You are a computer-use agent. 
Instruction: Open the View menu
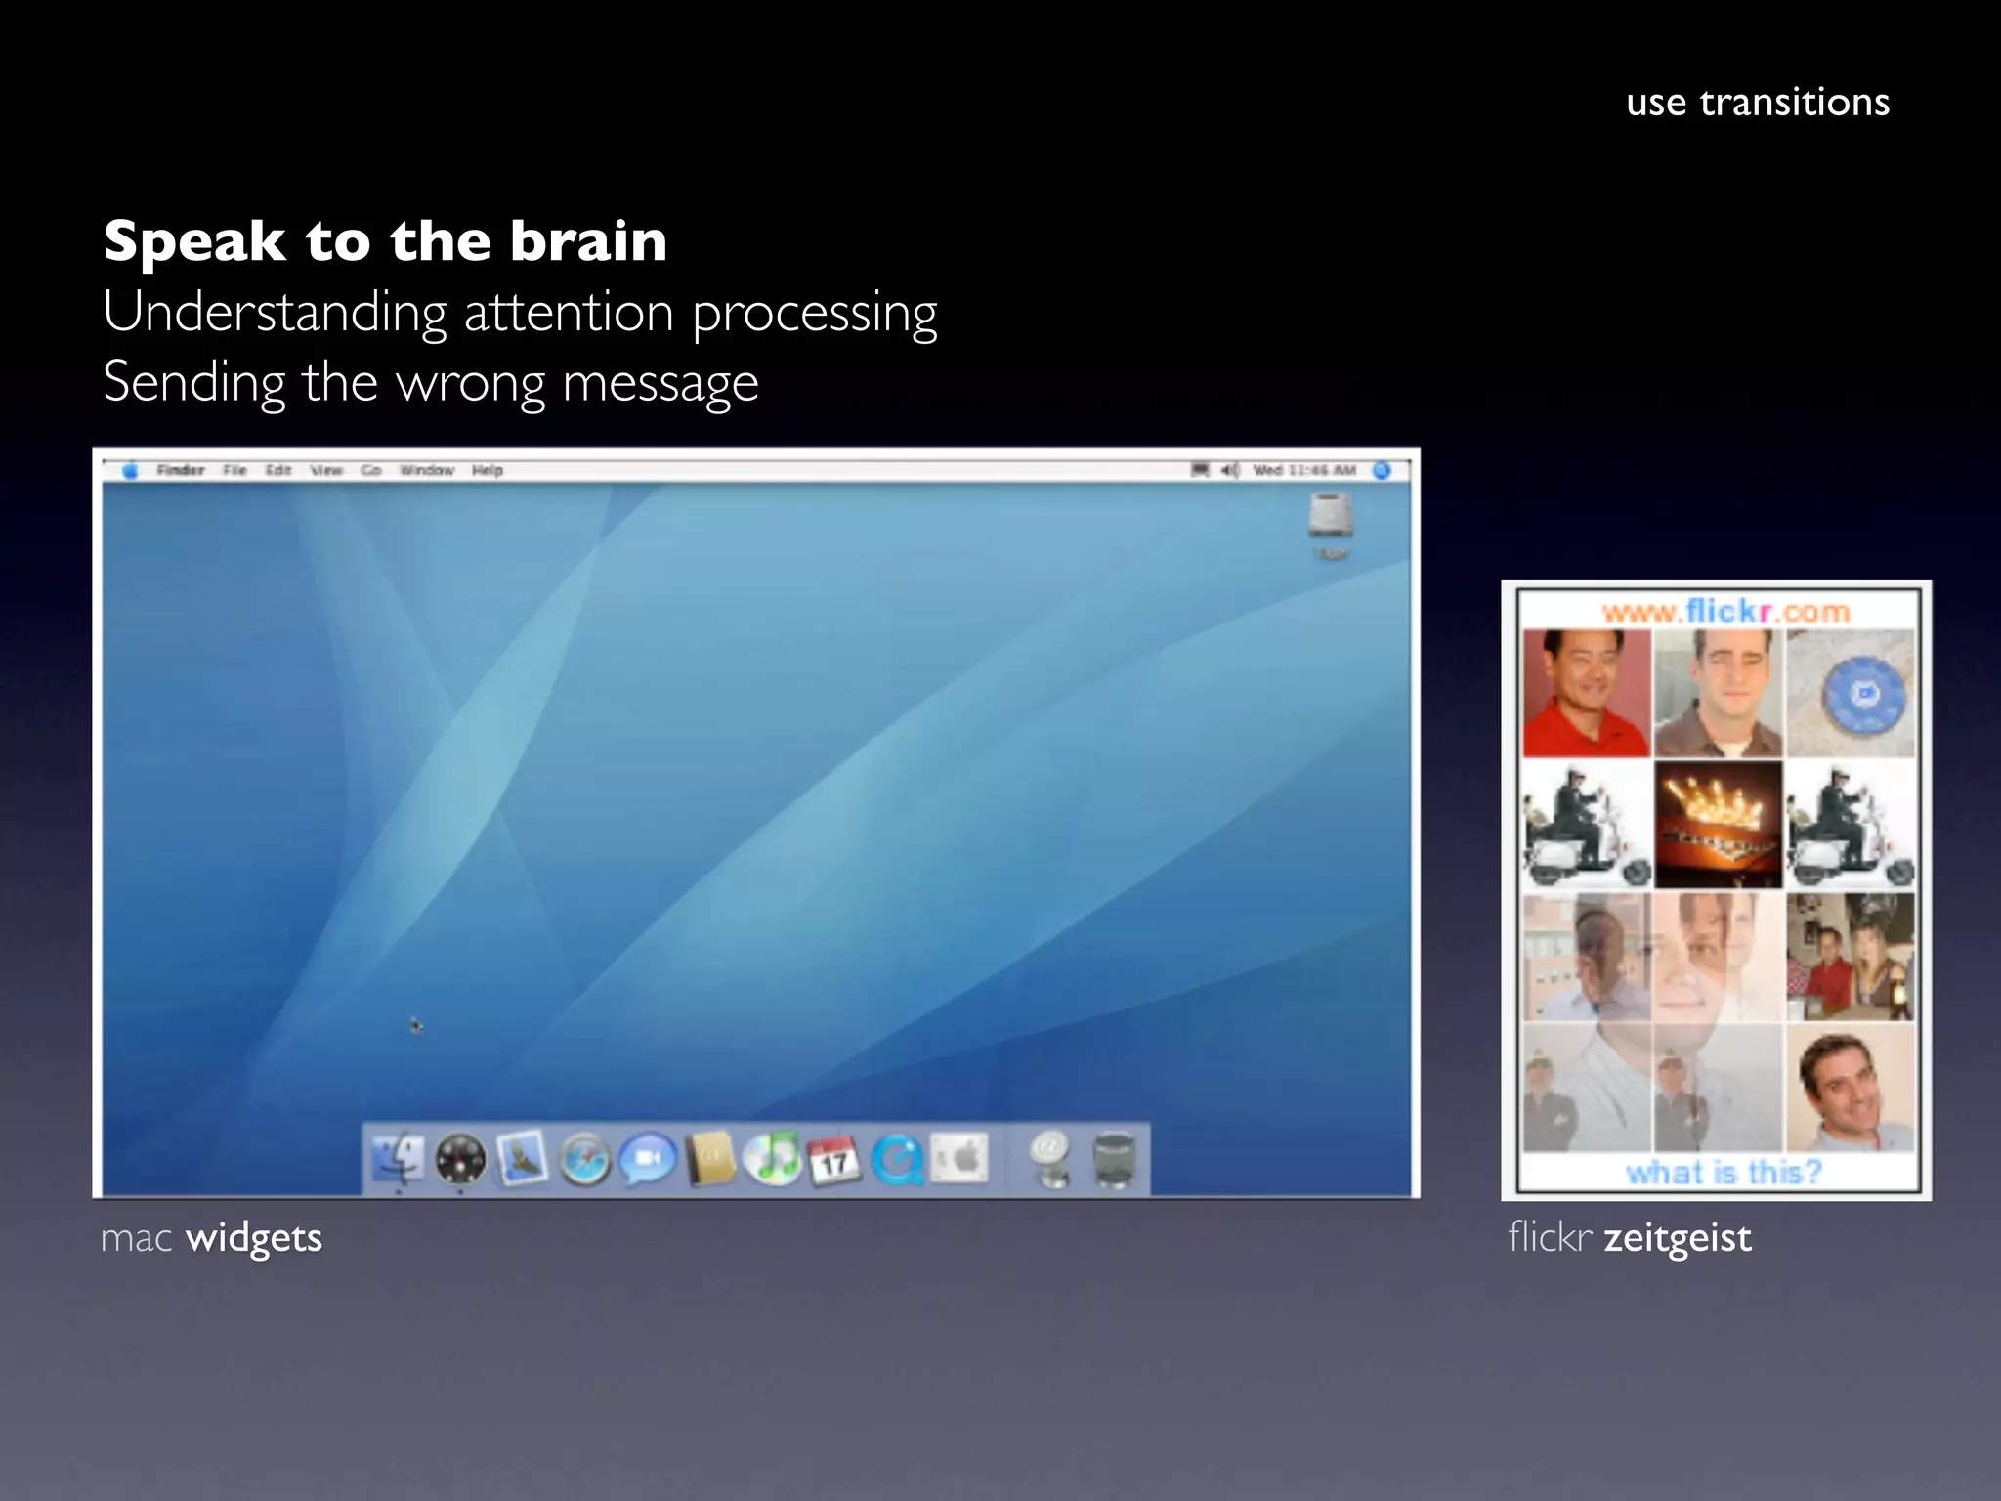pos(326,470)
